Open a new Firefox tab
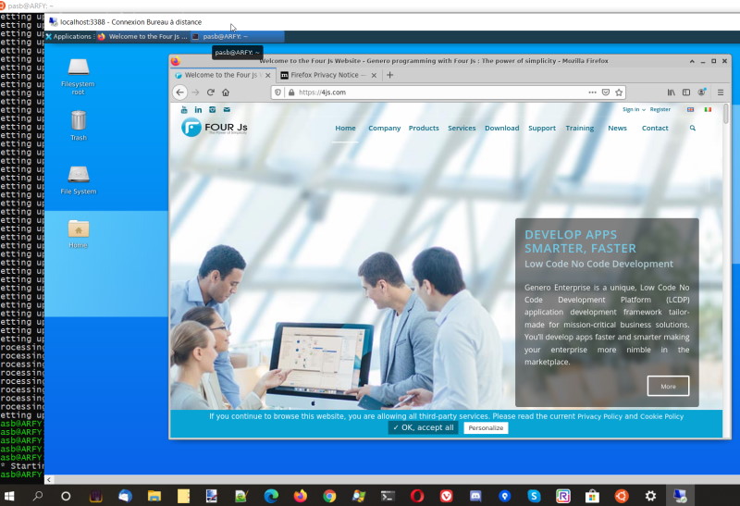This screenshot has width=740, height=506. (389, 75)
